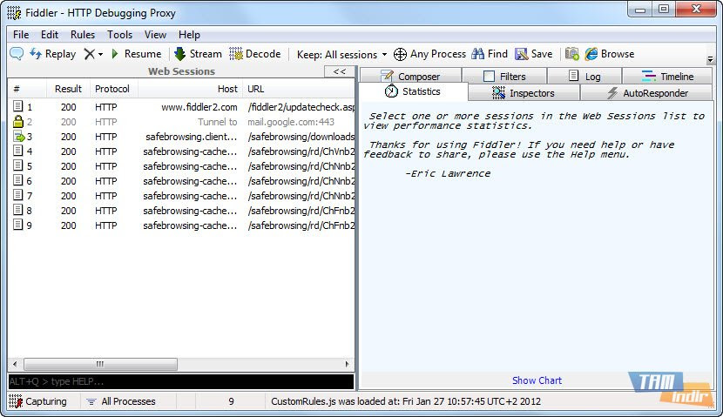
Task: Save sessions with the Save icon
Action: coord(533,54)
